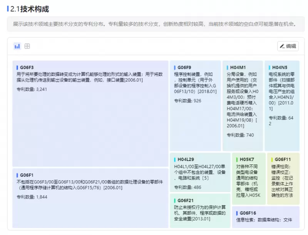
Task: Click patent count 3,241 text
Action: click(32, 89)
